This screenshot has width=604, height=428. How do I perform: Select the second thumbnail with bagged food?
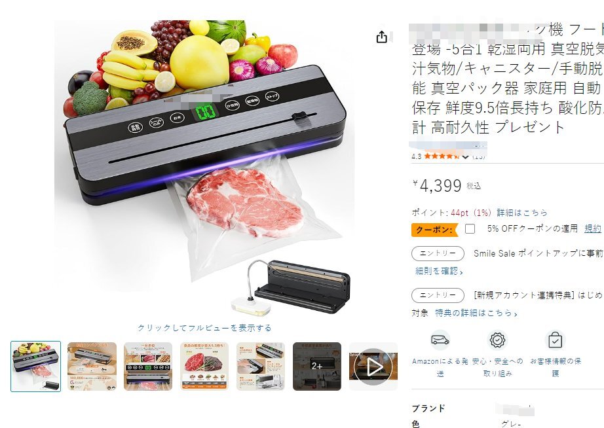coord(92,366)
